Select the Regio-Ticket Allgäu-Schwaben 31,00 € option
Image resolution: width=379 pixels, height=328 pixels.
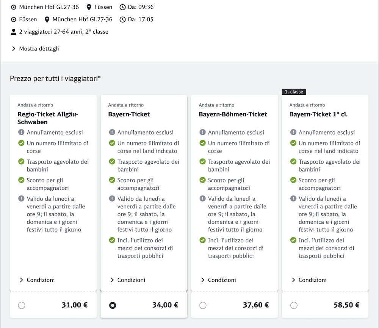[22, 305]
